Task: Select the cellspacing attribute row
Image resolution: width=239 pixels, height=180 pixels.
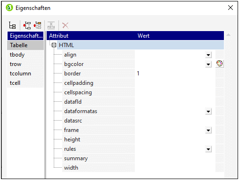Action: (99, 92)
